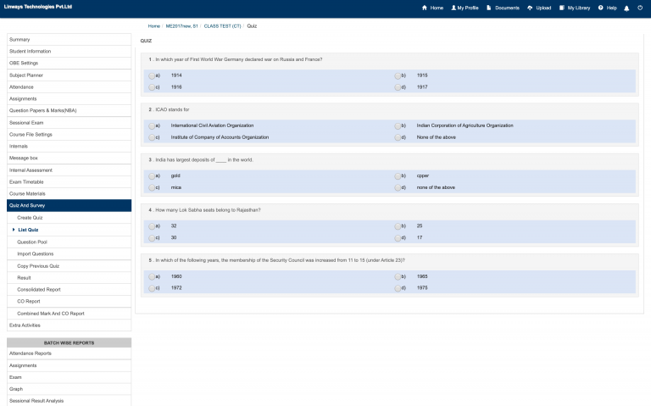The width and height of the screenshot is (651, 406).
Task: Click the CLASS TEST (CT) breadcrumb link
Action: pyautogui.click(x=222, y=26)
